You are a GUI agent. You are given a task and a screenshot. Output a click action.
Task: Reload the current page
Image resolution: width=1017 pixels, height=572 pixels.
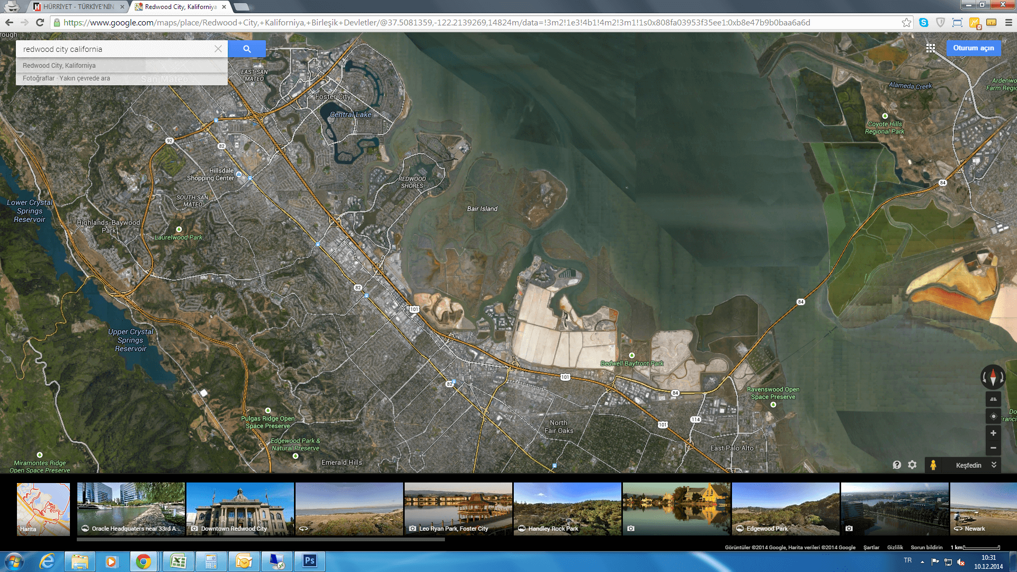(40, 22)
